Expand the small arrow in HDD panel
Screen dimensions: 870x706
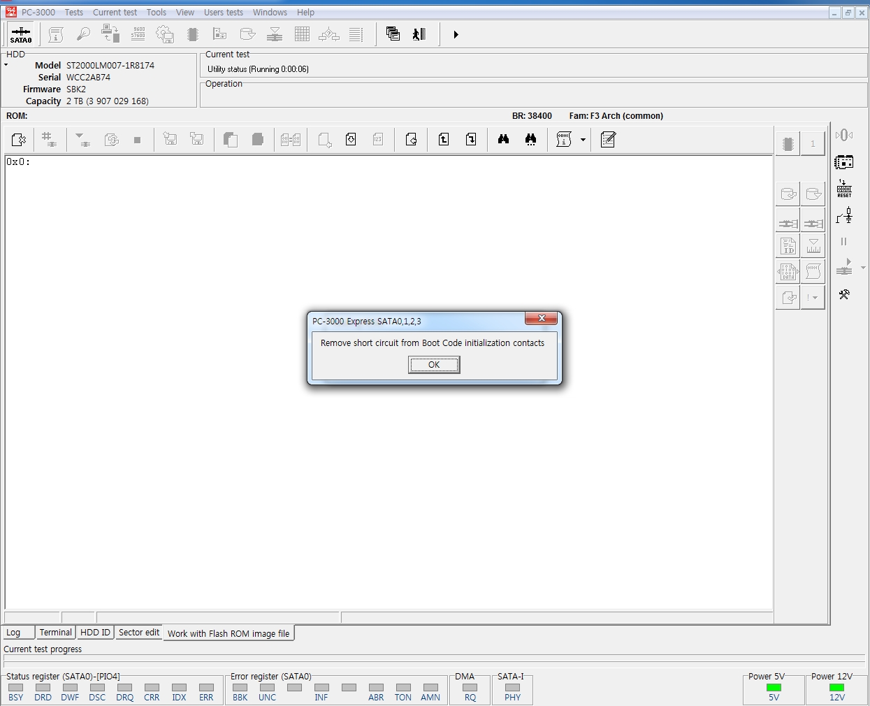[x=6, y=65]
